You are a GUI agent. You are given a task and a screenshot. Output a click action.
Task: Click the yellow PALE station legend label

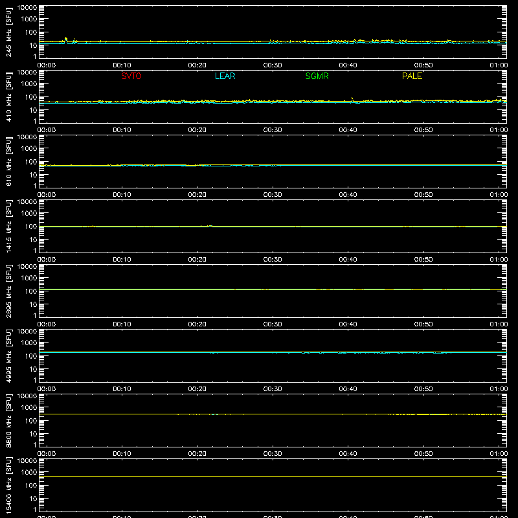click(412, 76)
